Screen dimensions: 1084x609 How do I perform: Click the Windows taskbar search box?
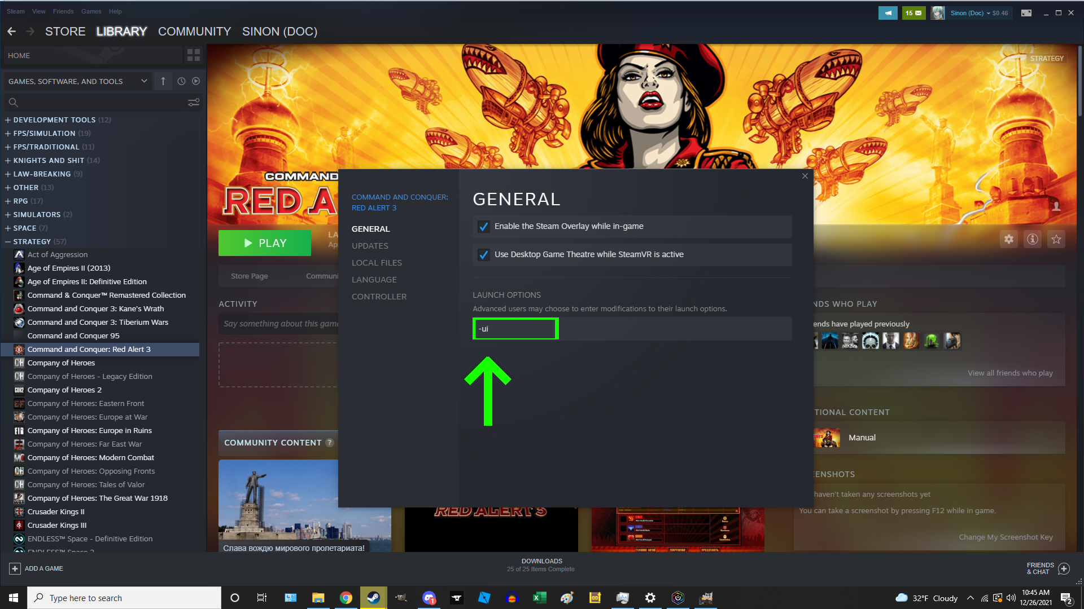pyautogui.click(x=124, y=598)
